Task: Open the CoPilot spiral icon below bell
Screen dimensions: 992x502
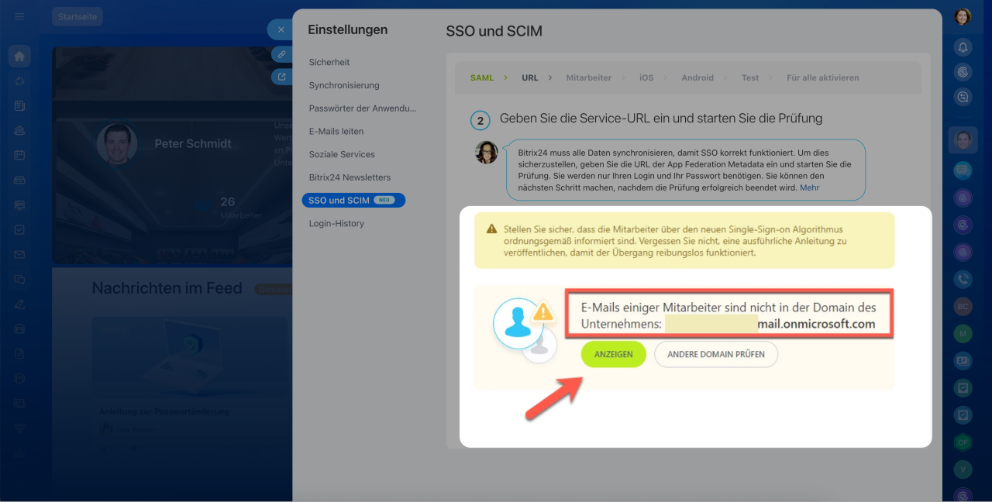Action: 963,72
